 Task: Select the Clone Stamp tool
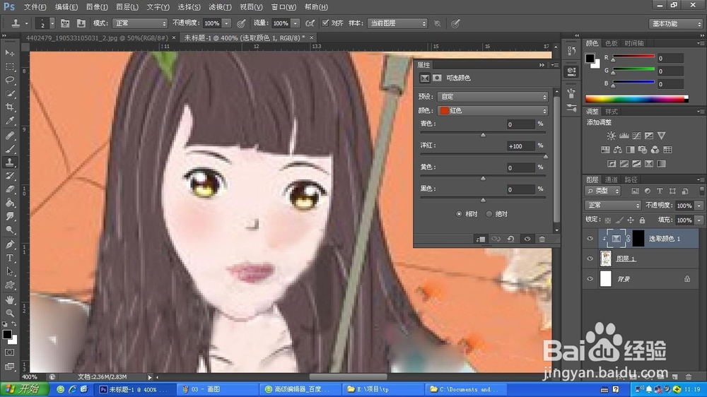[x=9, y=162]
